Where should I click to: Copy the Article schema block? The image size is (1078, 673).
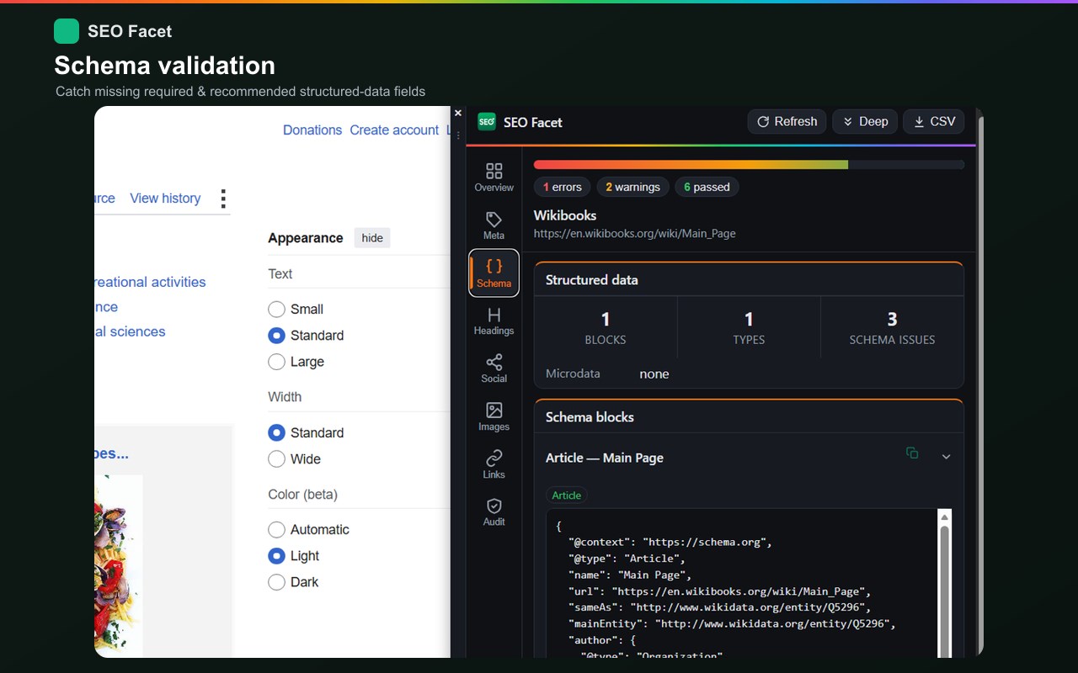(x=912, y=453)
